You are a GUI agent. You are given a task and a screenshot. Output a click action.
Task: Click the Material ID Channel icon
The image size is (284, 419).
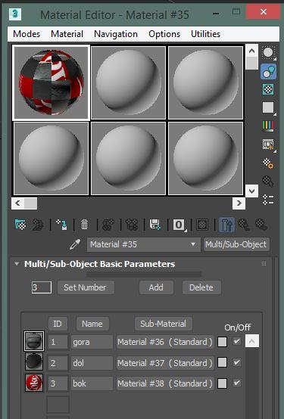click(x=179, y=225)
